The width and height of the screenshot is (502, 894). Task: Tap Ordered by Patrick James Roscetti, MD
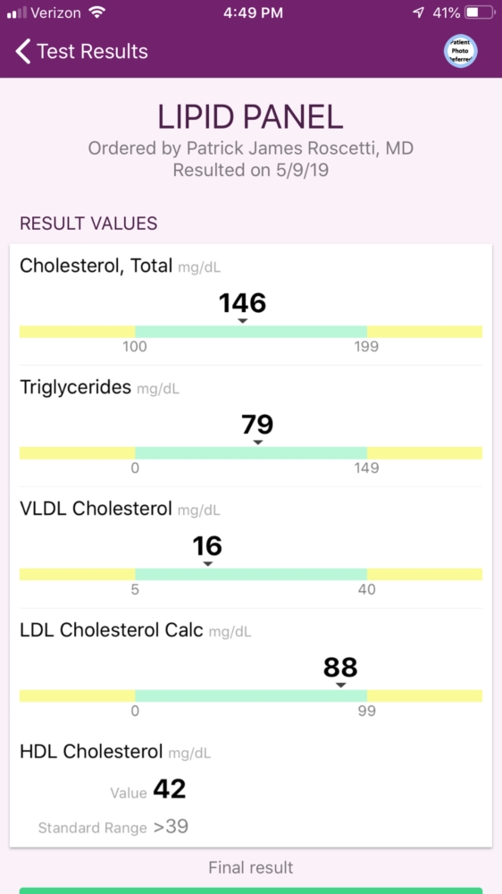click(x=251, y=148)
